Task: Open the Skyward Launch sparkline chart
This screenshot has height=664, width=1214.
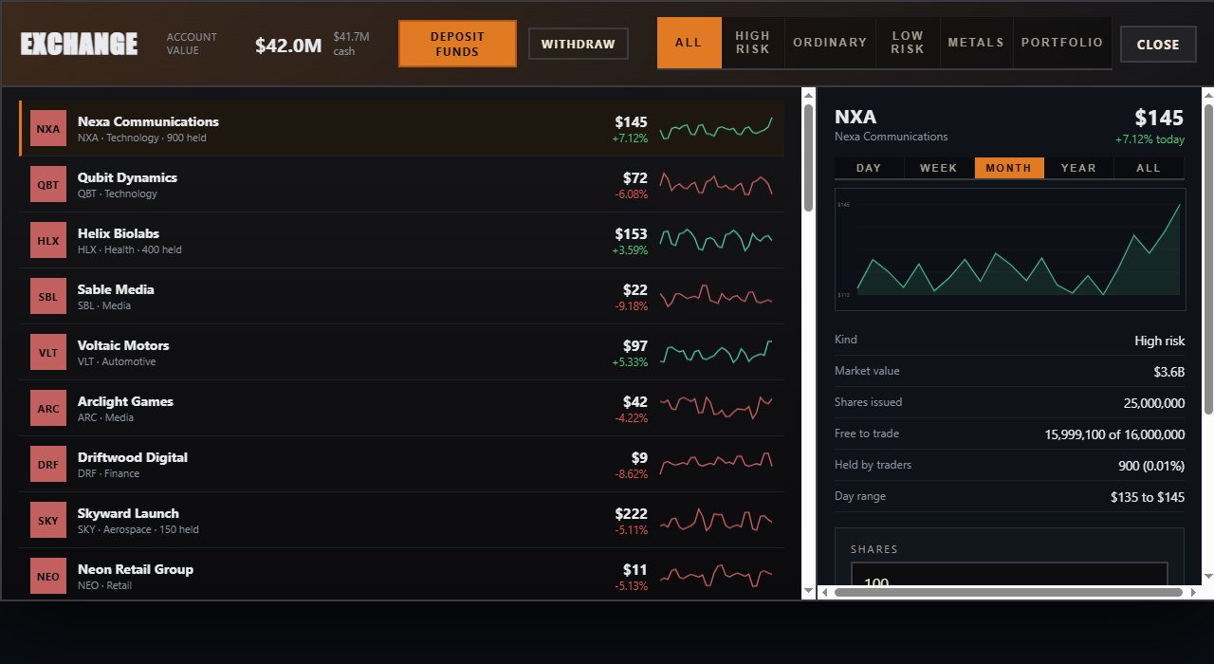Action: point(716,520)
